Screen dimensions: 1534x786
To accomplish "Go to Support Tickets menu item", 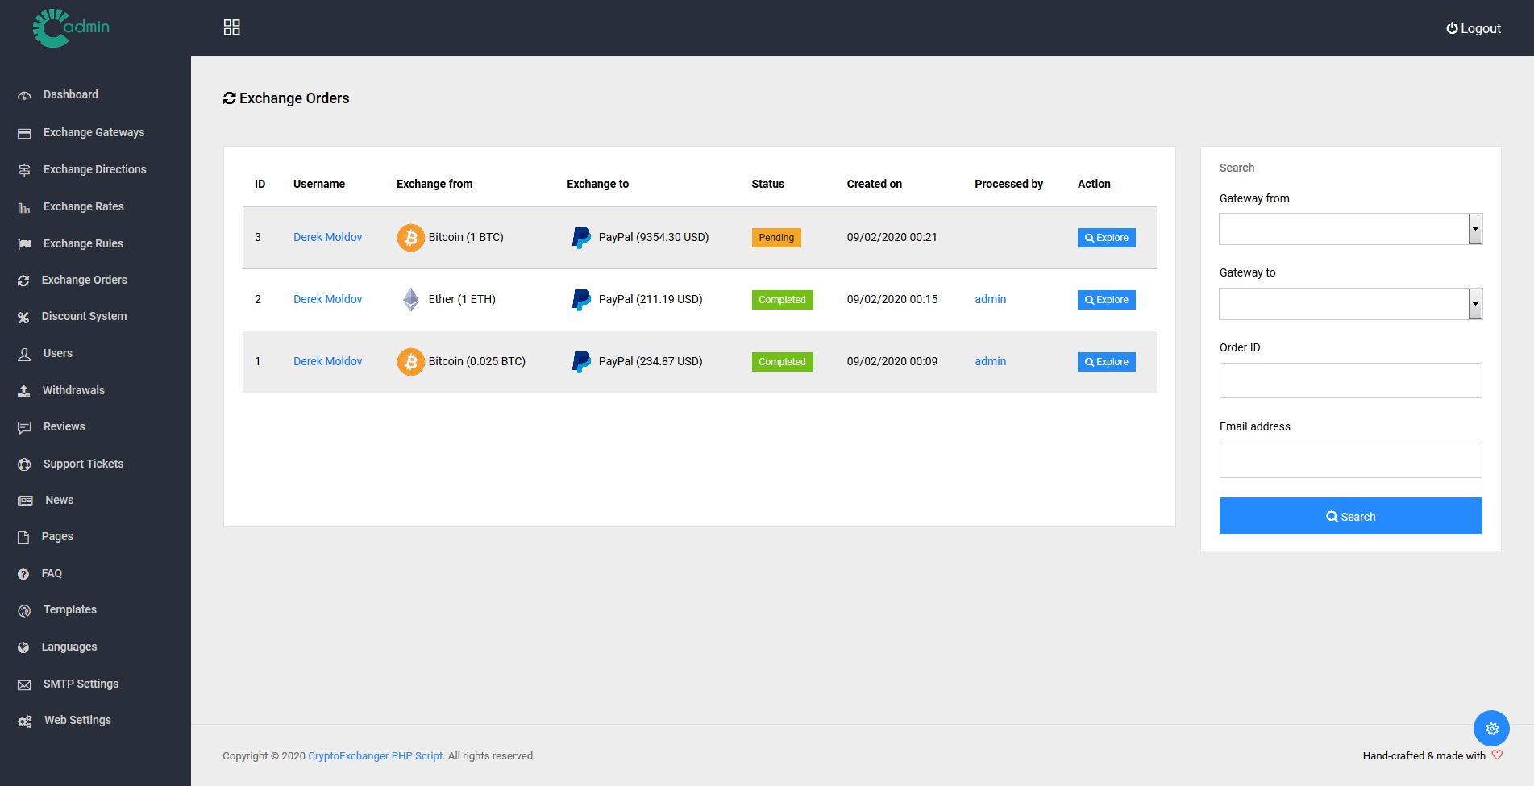I will coord(83,464).
